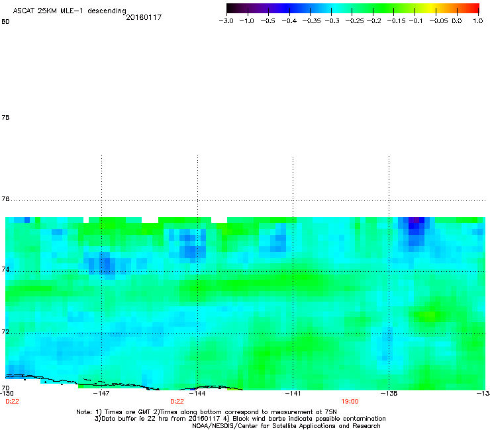490x430 pixels.
Task: Select the -0.4 color scale value
Action: 289,21
